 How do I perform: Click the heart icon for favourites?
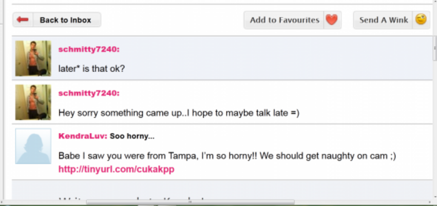(332, 20)
